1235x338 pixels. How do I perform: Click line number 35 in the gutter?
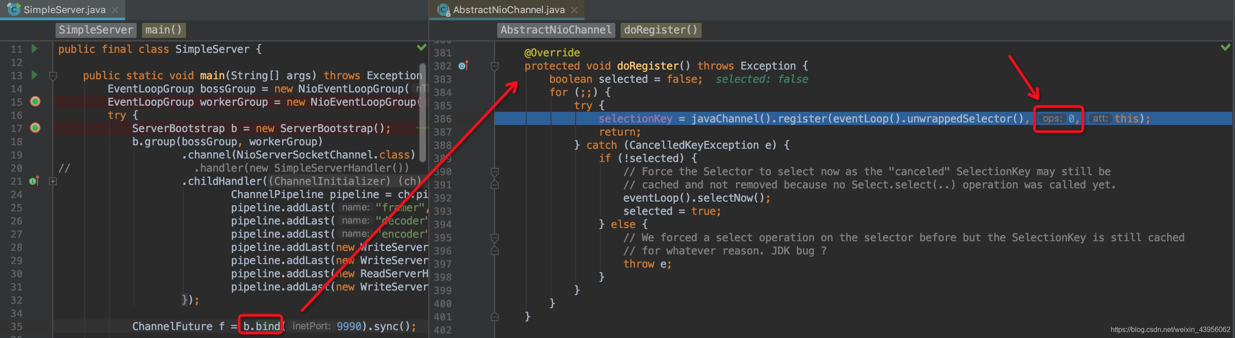click(x=16, y=327)
